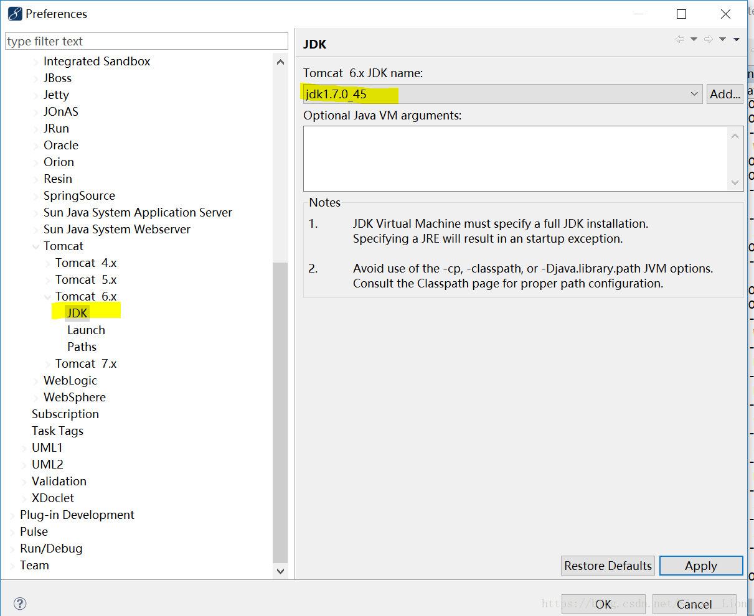Click the VM arguments scroll up arrow
The image size is (754, 616).
pos(735,136)
